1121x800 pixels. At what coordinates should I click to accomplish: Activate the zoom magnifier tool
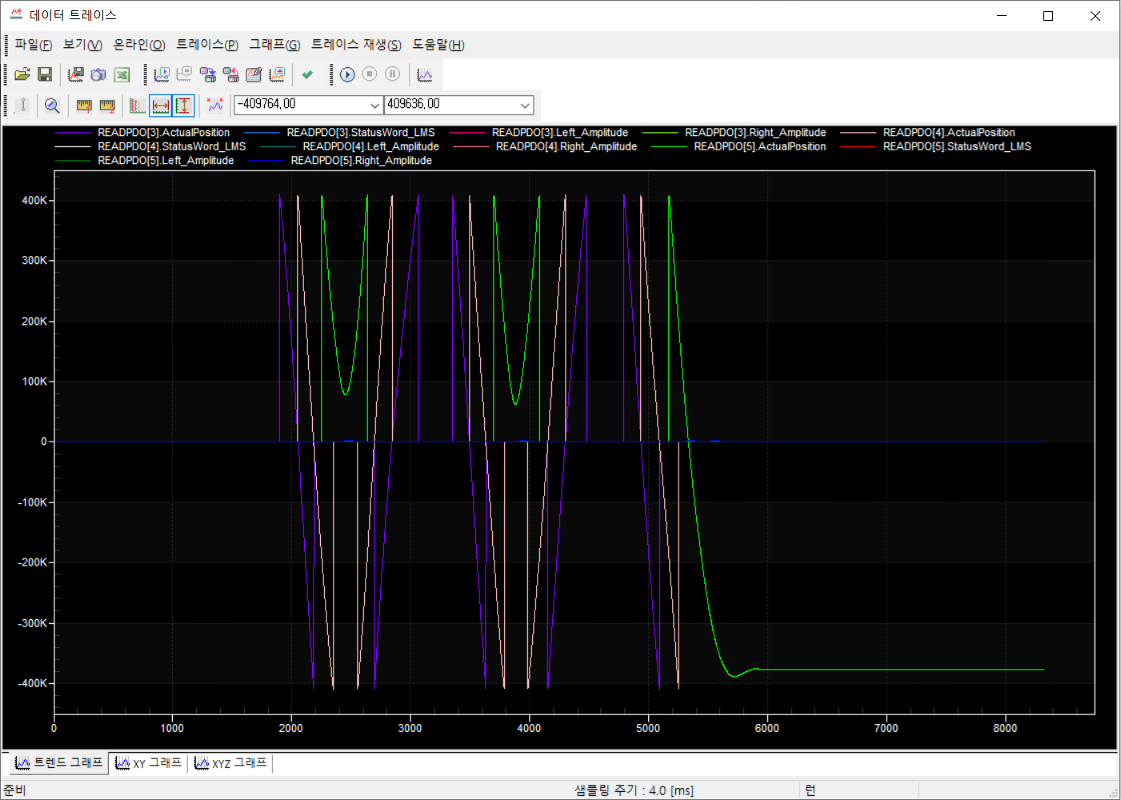[52, 105]
